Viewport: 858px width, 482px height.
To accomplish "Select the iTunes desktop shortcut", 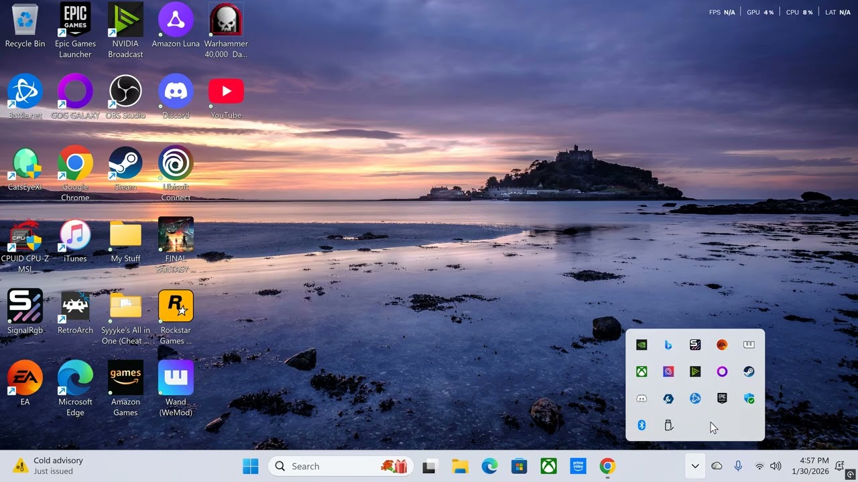I will point(75,241).
